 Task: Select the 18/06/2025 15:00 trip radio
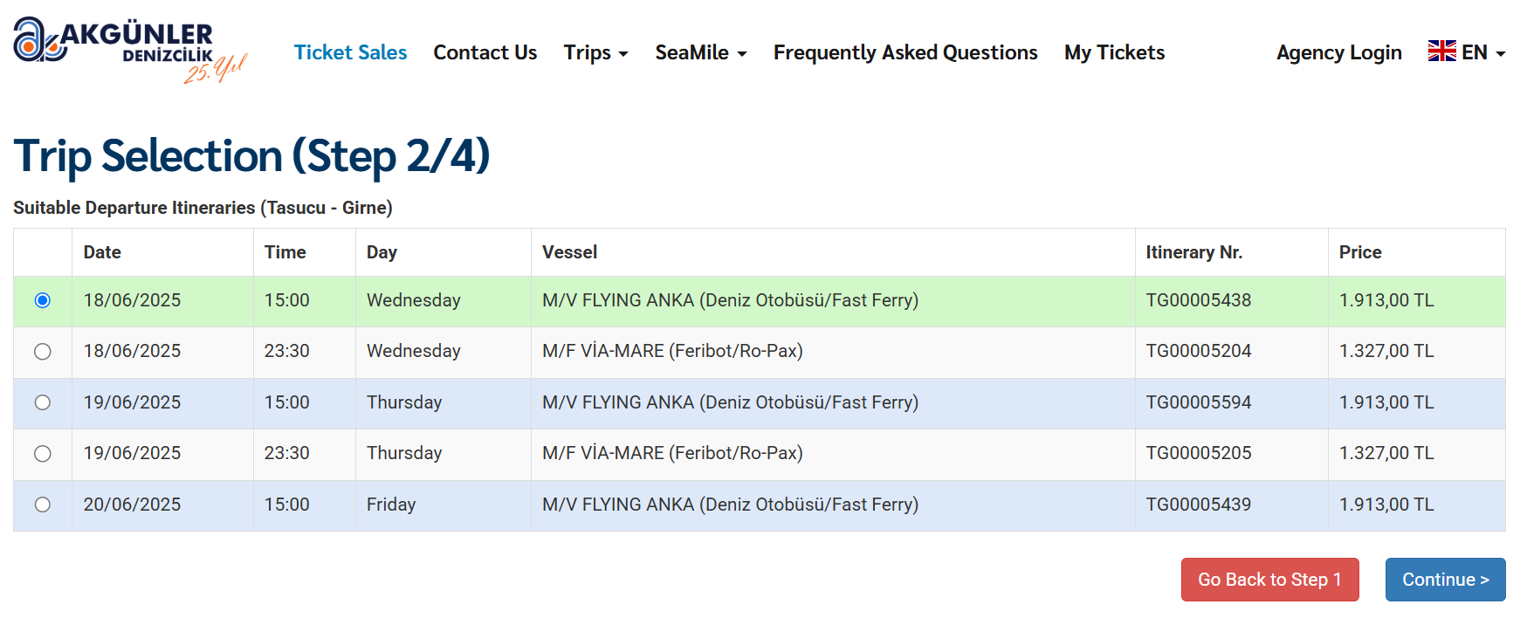[43, 300]
